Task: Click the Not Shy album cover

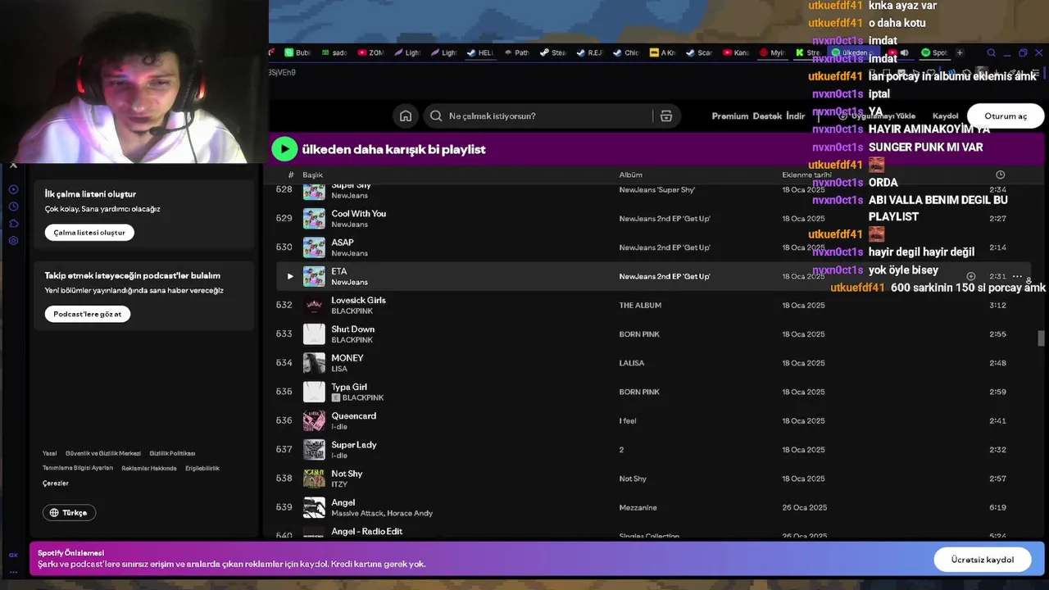Action: tap(314, 479)
